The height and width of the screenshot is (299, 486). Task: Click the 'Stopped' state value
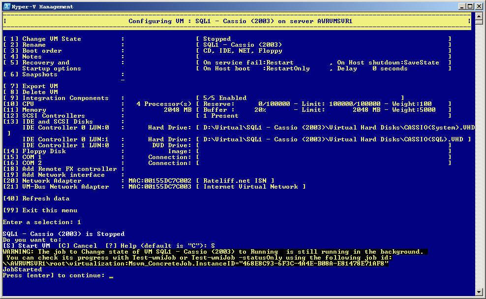(217, 39)
